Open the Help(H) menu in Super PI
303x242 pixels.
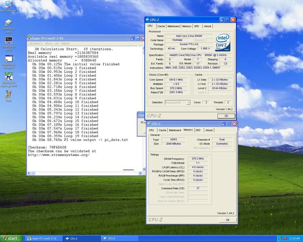click(65, 44)
